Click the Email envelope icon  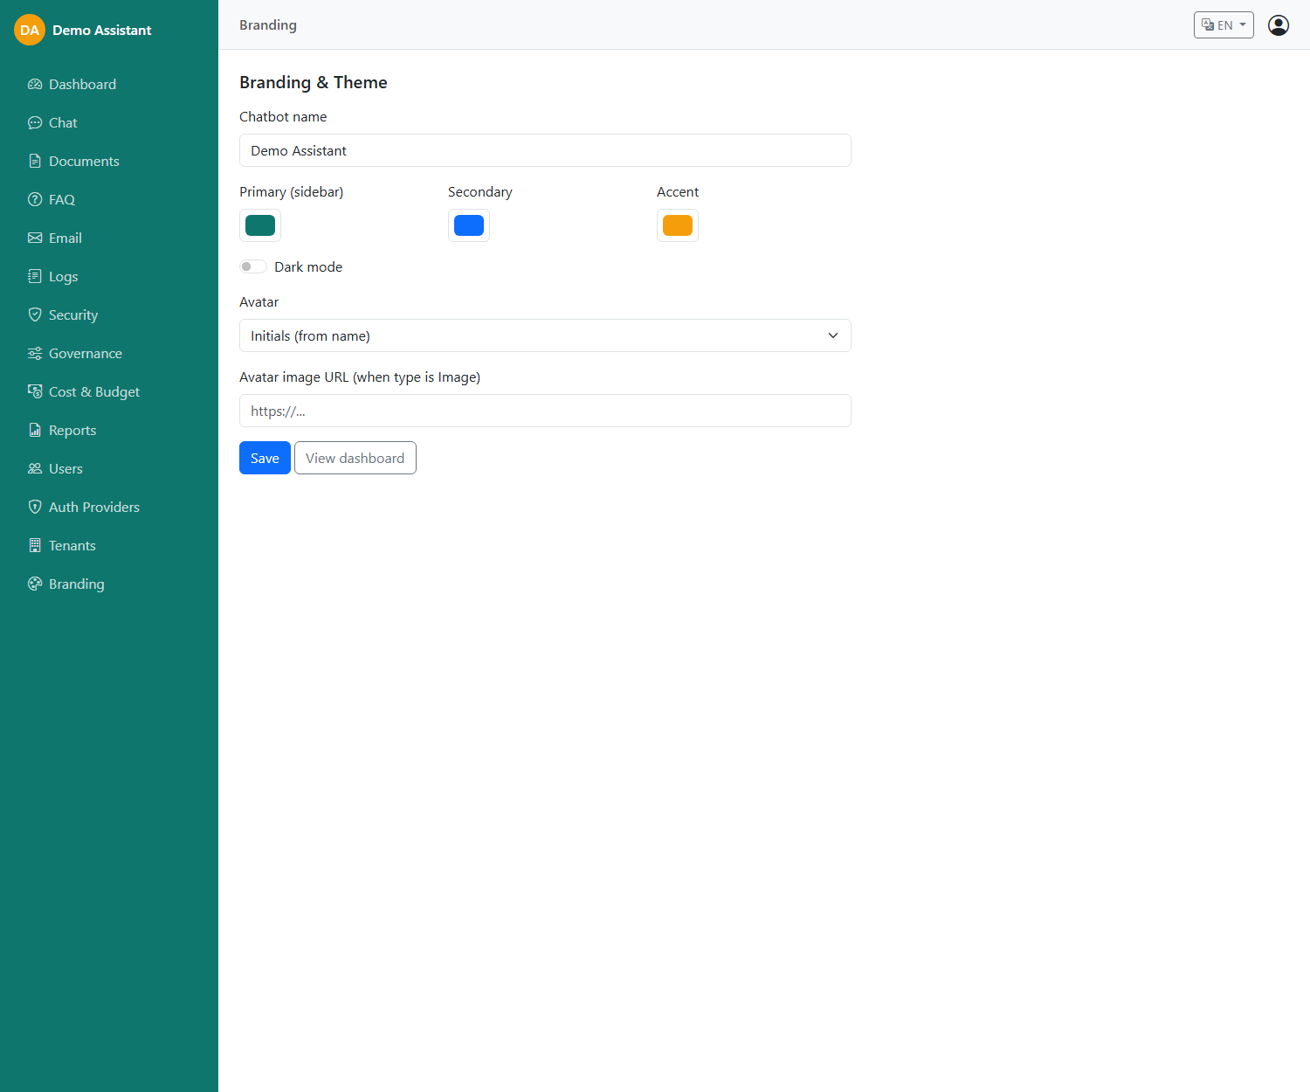point(35,238)
